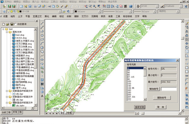Viewport: 189px width, 124px height.
Task: Select the Multiline Text A tool
Action: pyautogui.click(x=42, y=96)
